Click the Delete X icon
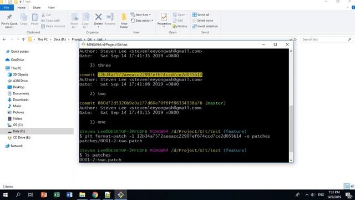 pos(98,17)
